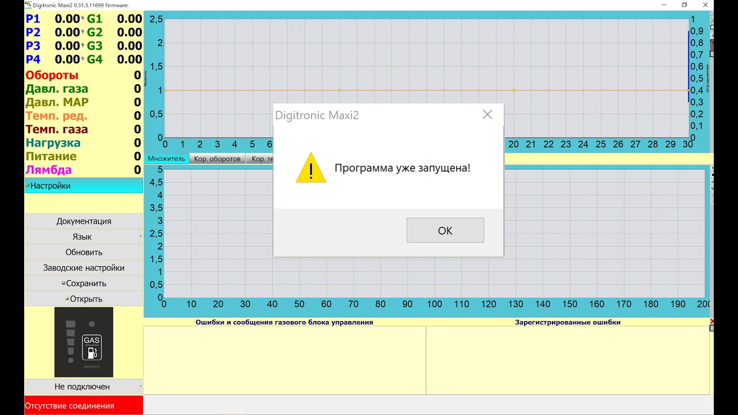Click the yellow warning triangle icon
This screenshot has width=738, height=415.
[x=311, y=168]
